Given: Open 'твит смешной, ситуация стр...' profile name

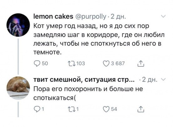Looking at the screenshot, I should point(84,80).
